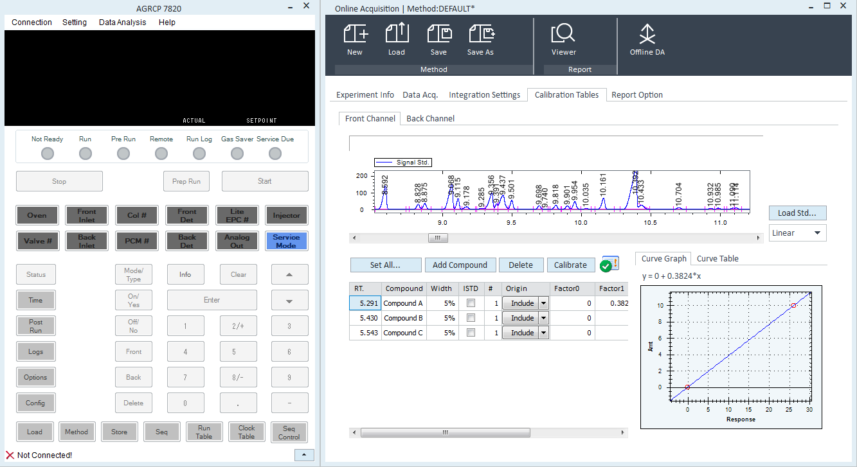Click the Calibrate button
Image resolution: width=857 pixels, height=467 pixels.
coord(570,265)
